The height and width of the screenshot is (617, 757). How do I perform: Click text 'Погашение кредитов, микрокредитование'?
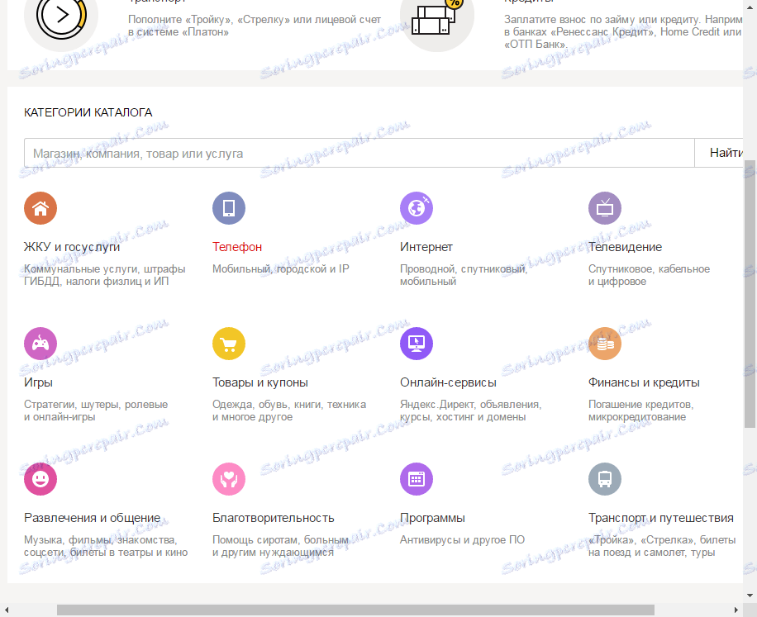coord(640,411)
